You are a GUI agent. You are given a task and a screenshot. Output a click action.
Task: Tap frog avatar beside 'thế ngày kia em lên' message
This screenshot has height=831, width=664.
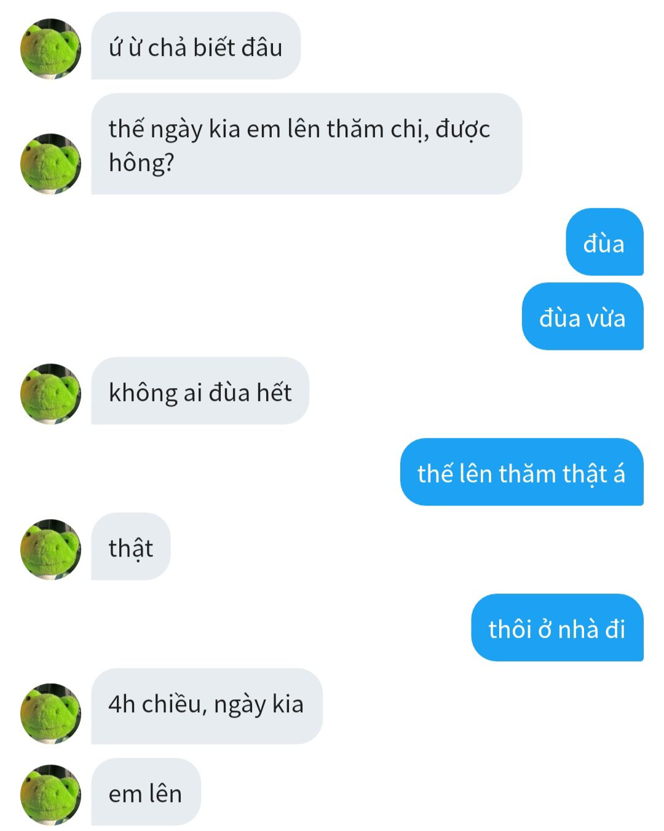(50, 164)
